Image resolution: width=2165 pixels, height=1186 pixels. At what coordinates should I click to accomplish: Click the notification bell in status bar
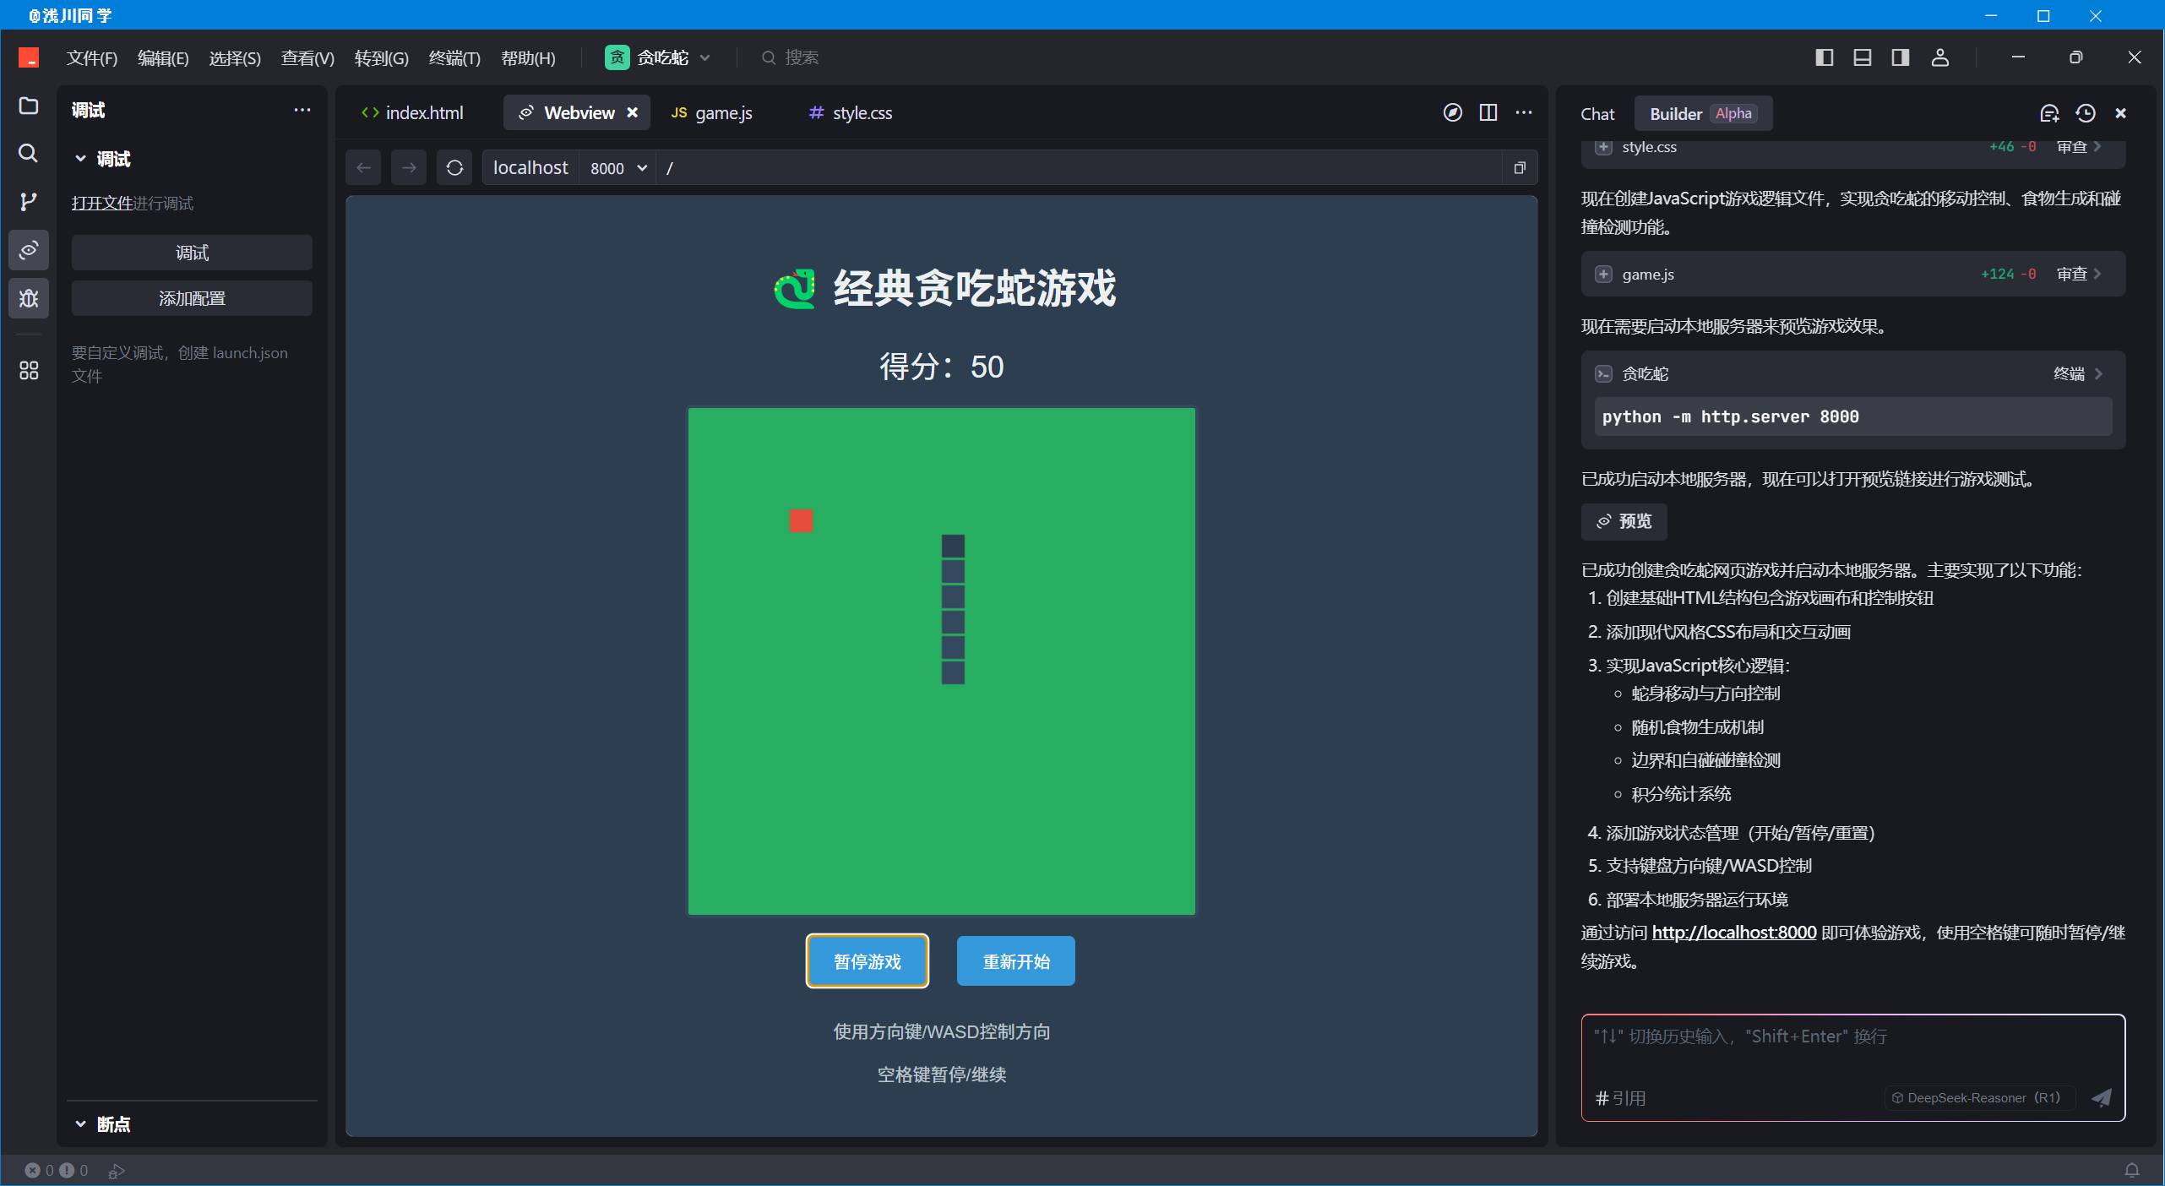coord(2132,1170)
